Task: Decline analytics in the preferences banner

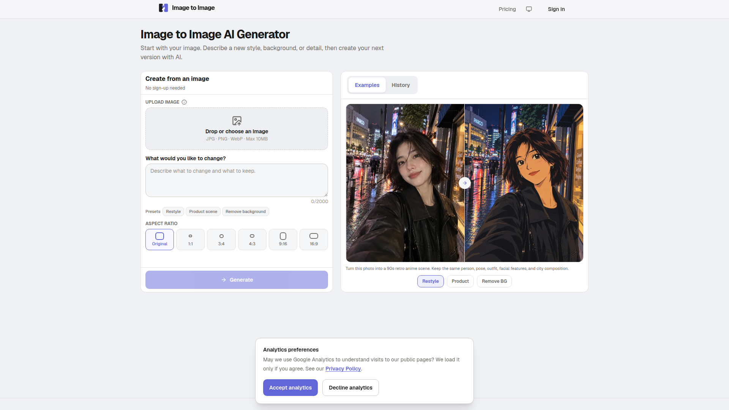Action: coord(350,388)
